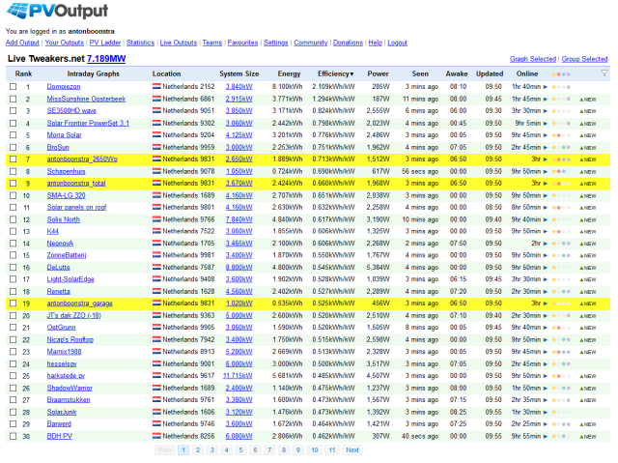Open the PV Ladder menu link
Image resolution: width=618 pixels, height=463 pixels.
[x=105, y=43]
